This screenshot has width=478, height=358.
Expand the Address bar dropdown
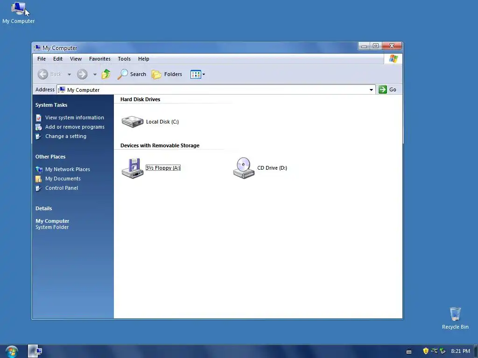[x=371, y=89]
